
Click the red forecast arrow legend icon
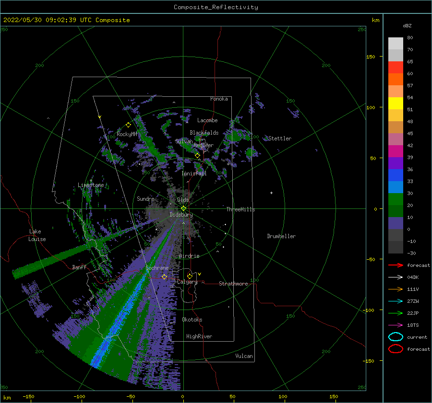[x=396, y=265]
